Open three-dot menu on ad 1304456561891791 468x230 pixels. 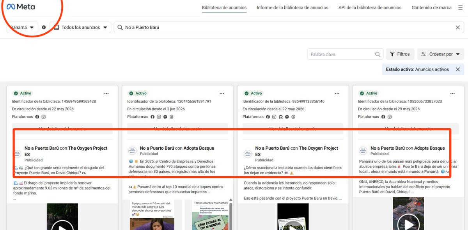point(222,94)
